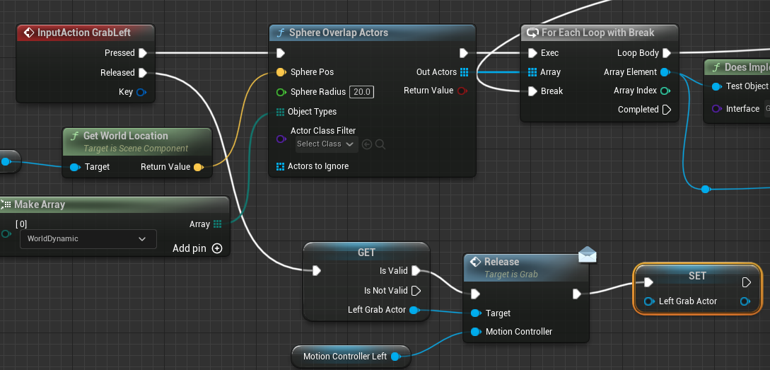Click the Out Actors output array pin
770x370 pixels.
point(464,72)
